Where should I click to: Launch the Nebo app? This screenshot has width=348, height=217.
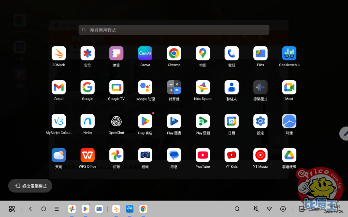87,121
